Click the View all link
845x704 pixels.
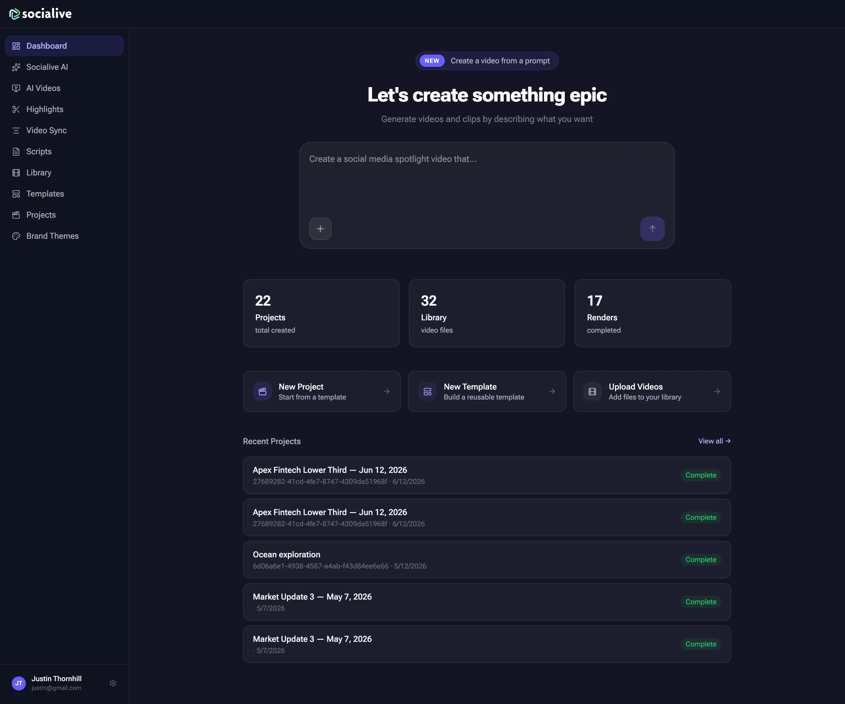pos(714,441)
